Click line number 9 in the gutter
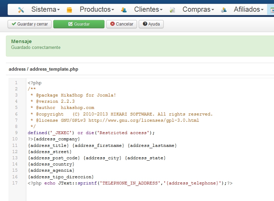 point(16,133)
